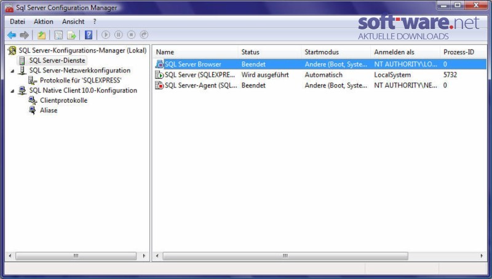Click the Aliase tree icon
The image size is (492, 279).
coord(33,111)
